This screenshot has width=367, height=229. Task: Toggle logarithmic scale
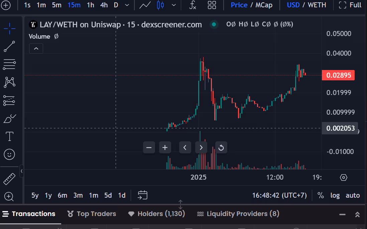(x=335, y=195)
